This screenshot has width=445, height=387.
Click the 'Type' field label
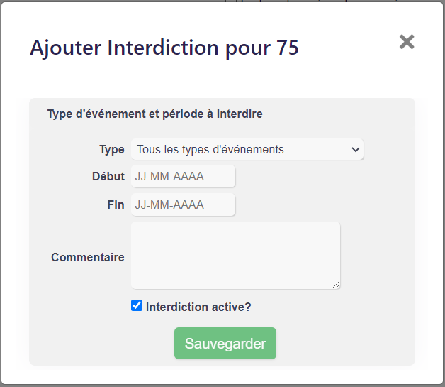click(112, 150)
